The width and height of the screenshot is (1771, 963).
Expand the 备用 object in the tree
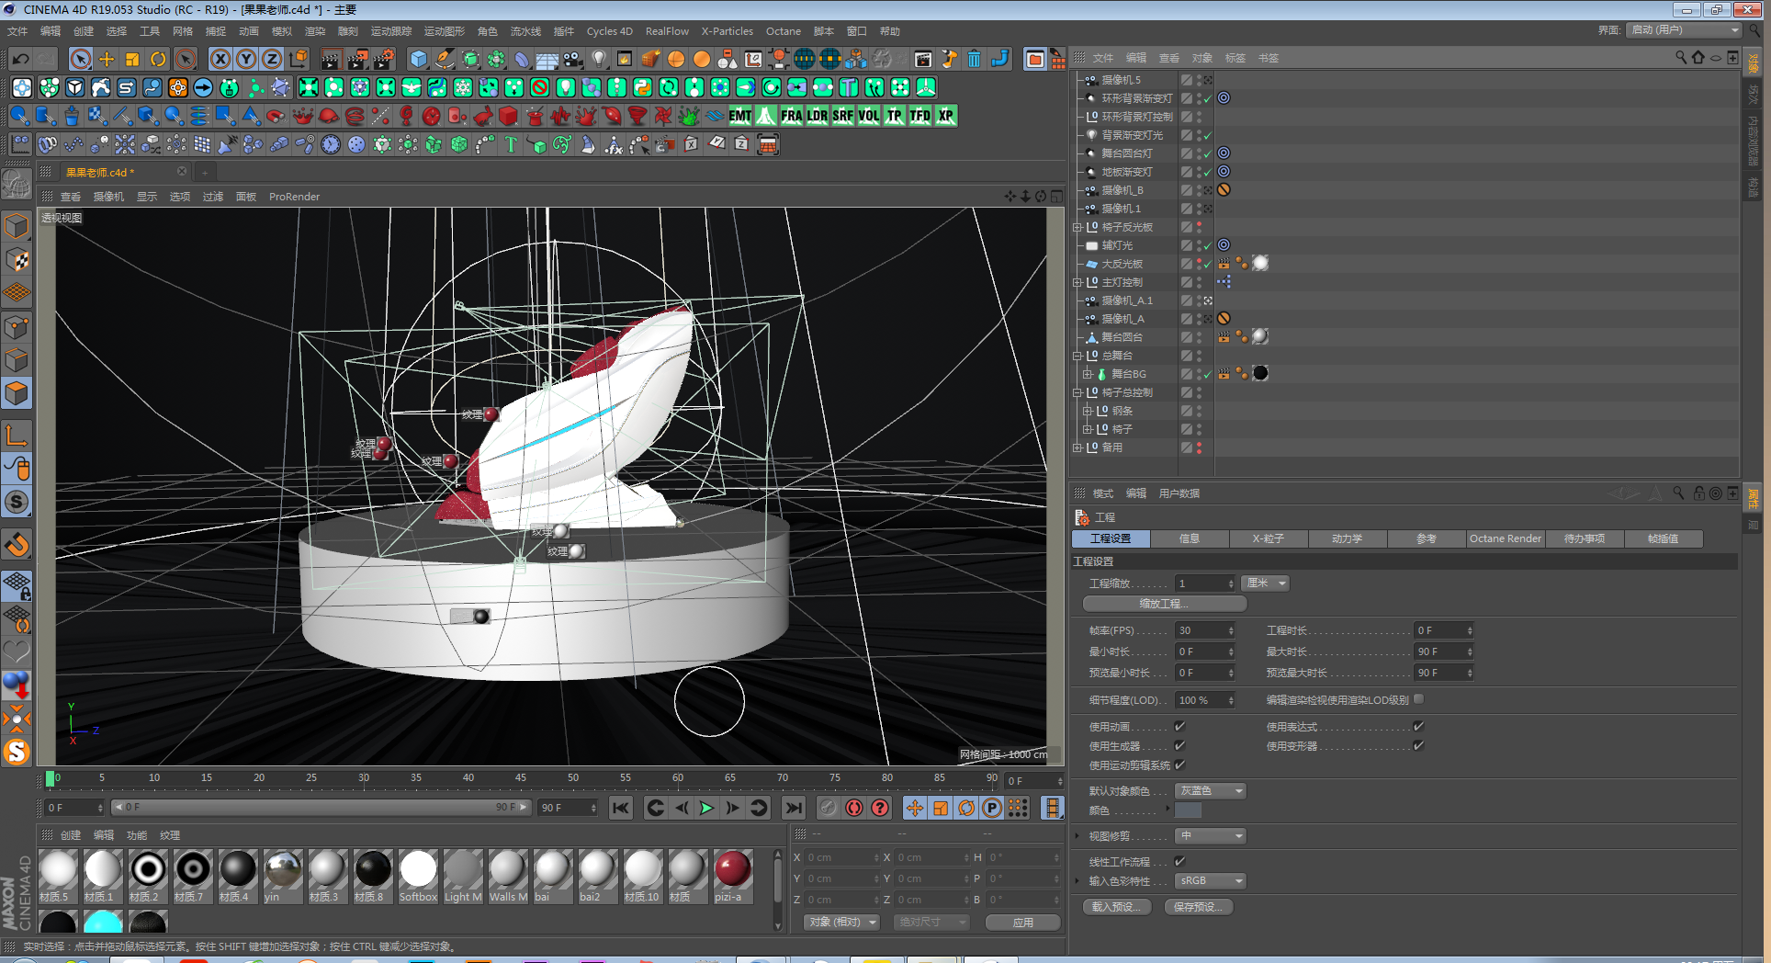coord(1077,448)
